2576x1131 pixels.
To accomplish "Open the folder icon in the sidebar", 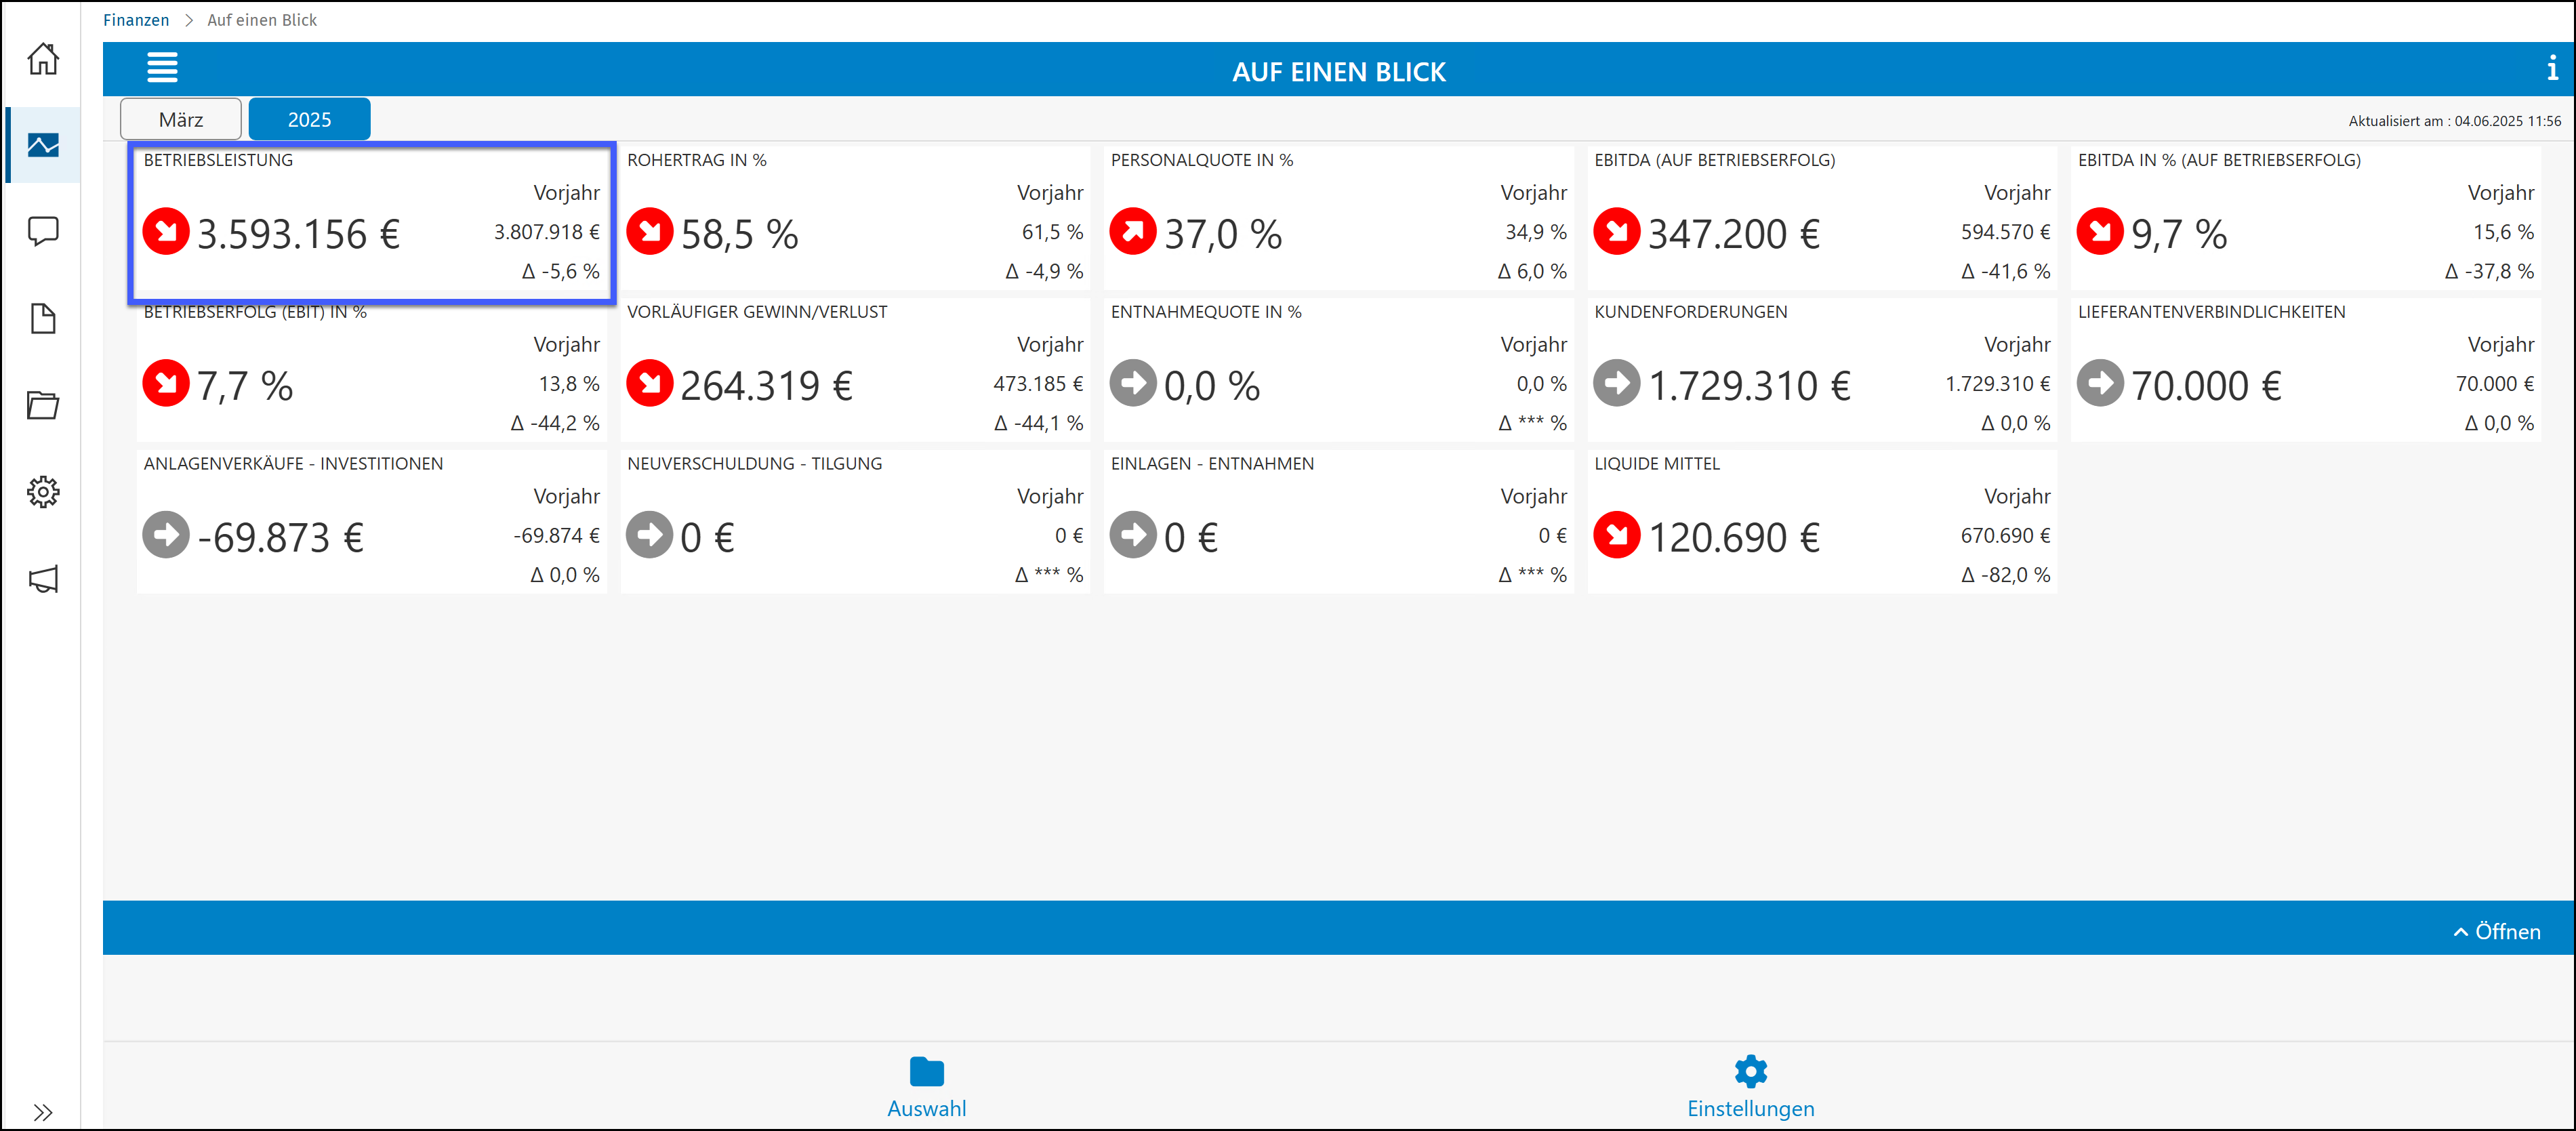I will tap(43, 405).
